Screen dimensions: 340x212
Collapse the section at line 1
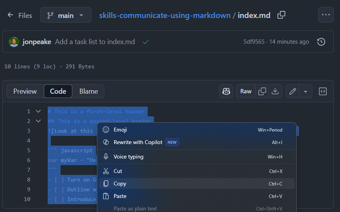point(38,111)
